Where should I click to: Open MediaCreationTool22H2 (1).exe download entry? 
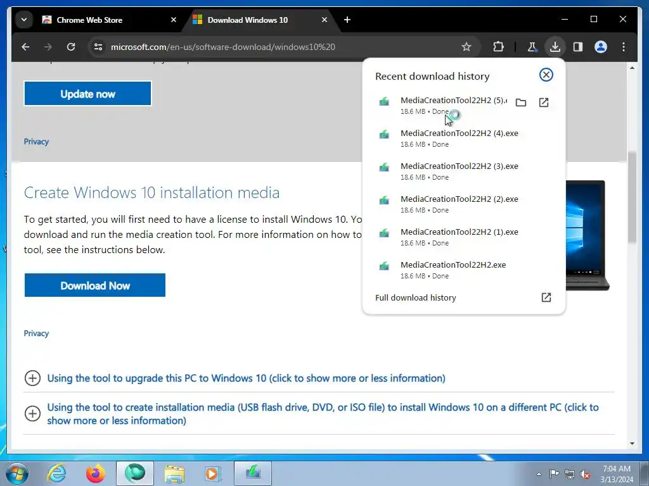(x=463, y=237)
